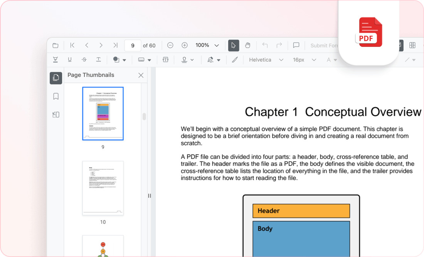Expand the shape tool dropdown arrow
The image size is (424, 257).
(124, 60)
